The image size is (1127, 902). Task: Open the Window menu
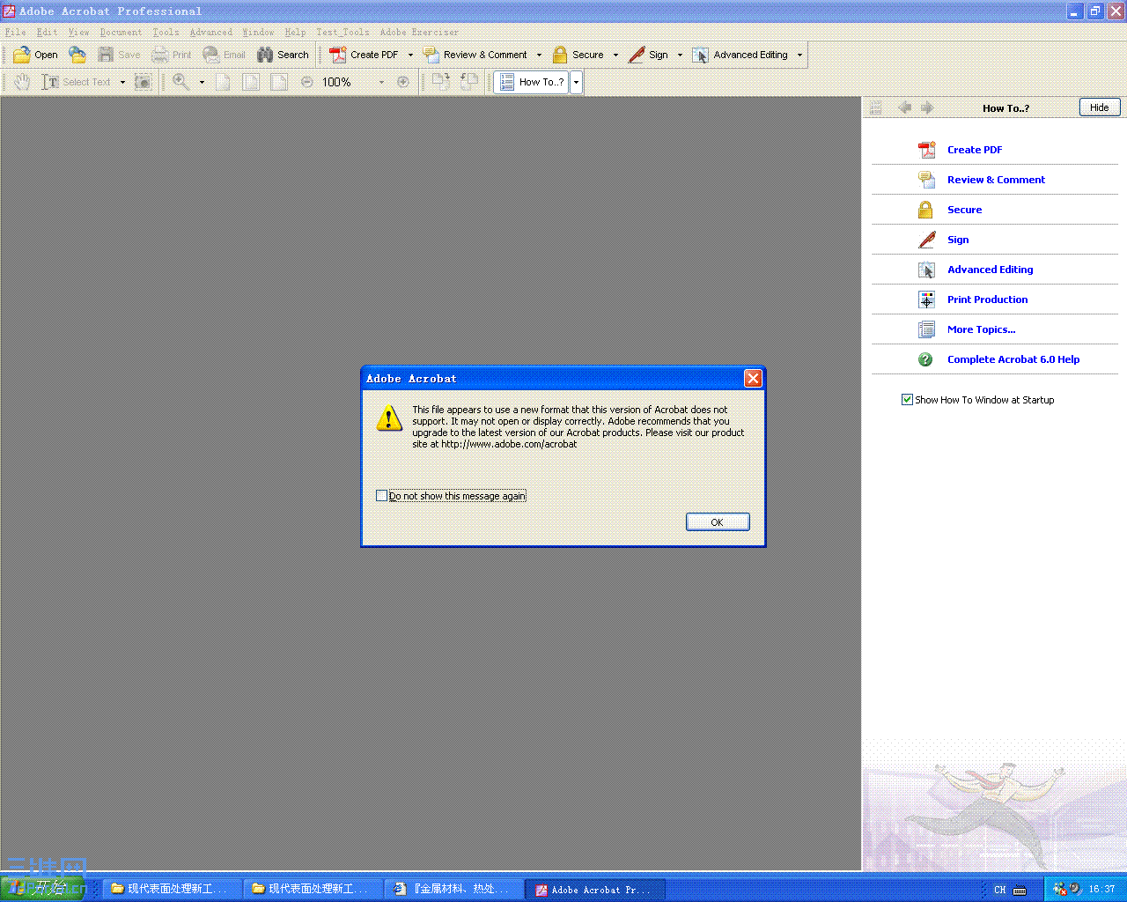click(x=258, y=32)
